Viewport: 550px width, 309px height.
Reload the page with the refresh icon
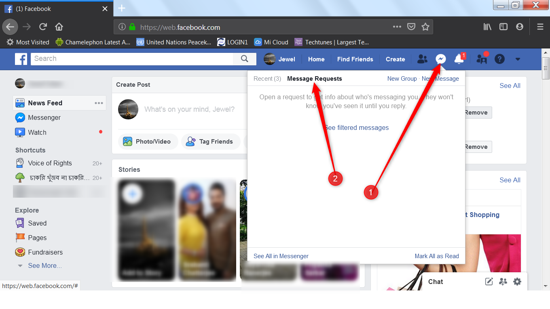point(43,27)
